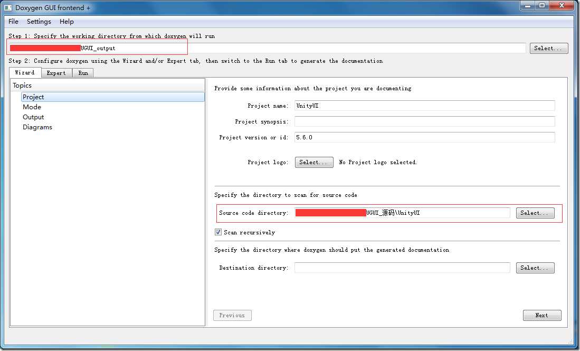
Task: Select the Diagrams topic
Action: click(37, 127)
